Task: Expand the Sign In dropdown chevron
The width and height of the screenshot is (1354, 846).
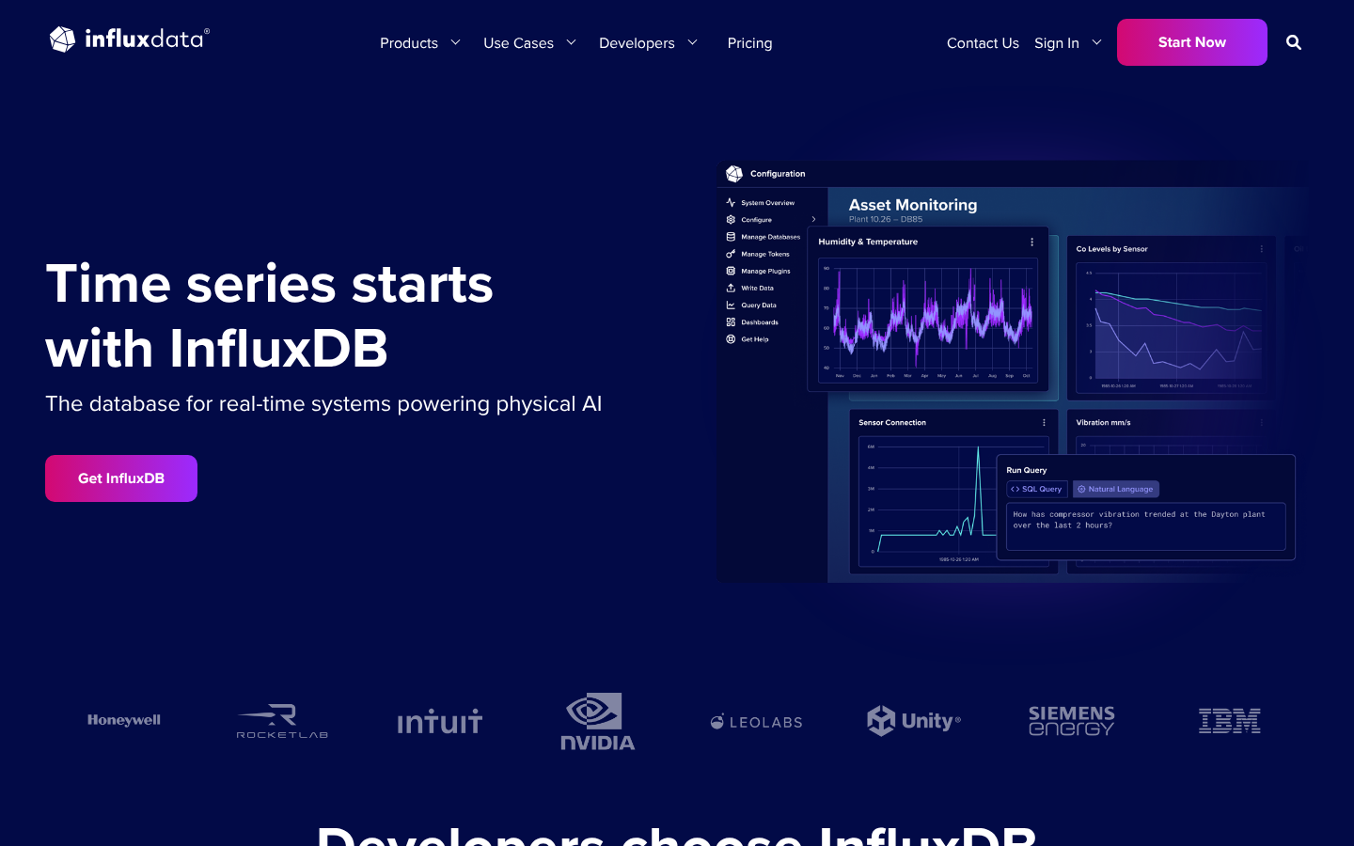Action: coord(1096,42)
